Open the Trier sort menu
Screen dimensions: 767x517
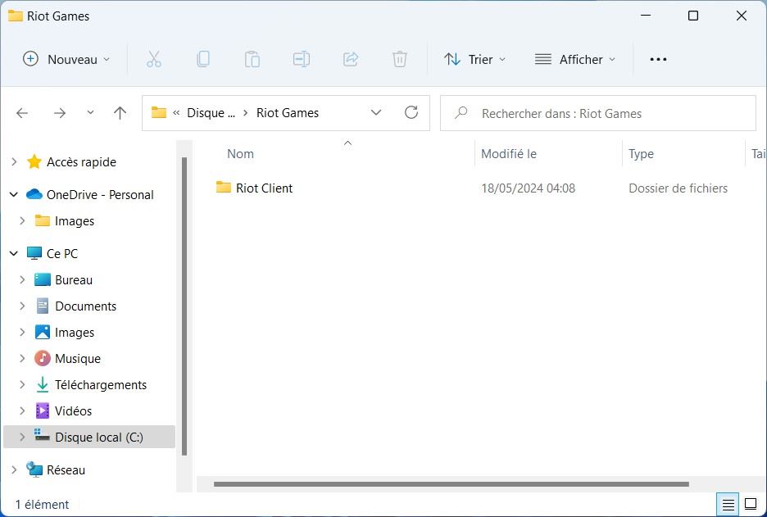(x=475, y=59)
